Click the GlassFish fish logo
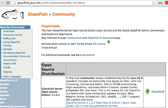 click(12, 14)
